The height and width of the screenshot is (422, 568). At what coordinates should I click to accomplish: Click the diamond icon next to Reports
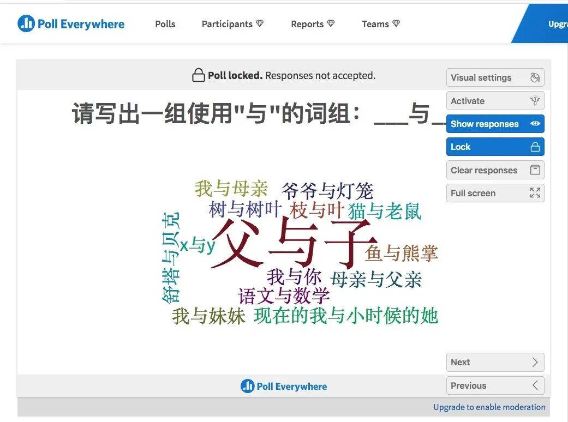(331, 24)
